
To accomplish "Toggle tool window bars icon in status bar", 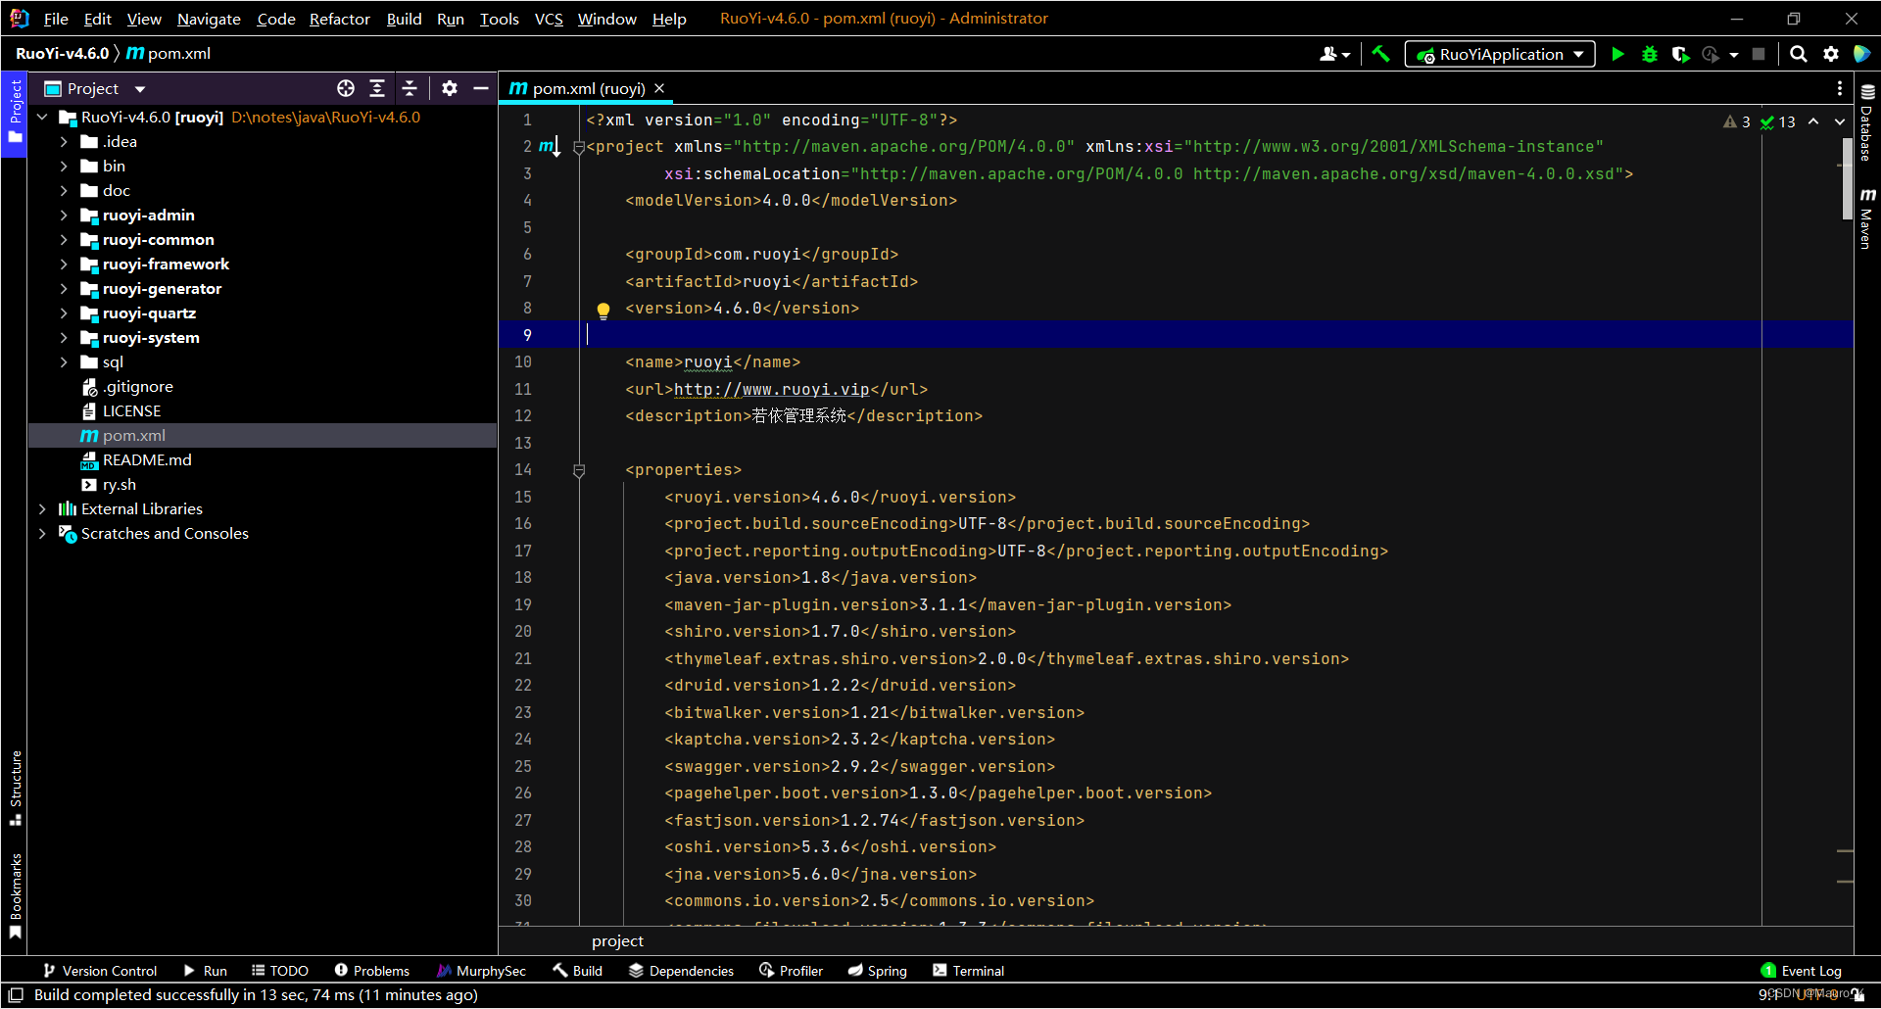I will click(x=16, y=995).
